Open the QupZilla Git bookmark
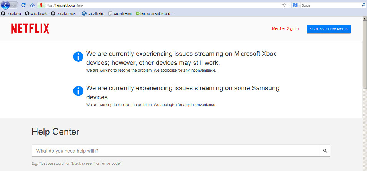 tap(12, 13)
